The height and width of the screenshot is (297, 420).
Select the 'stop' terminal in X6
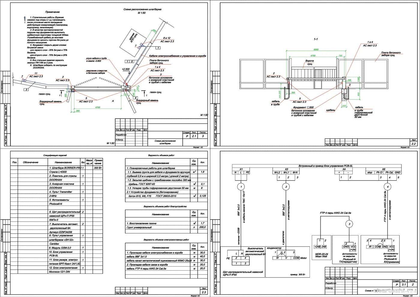[x=370, y=172]
